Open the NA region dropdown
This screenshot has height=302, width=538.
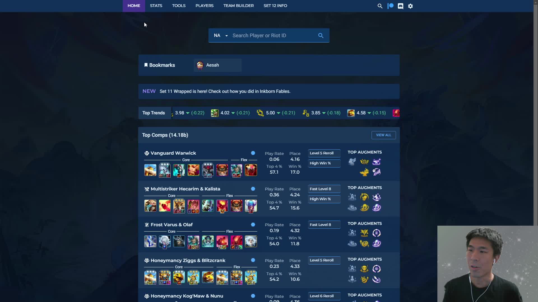pos(221,36)
